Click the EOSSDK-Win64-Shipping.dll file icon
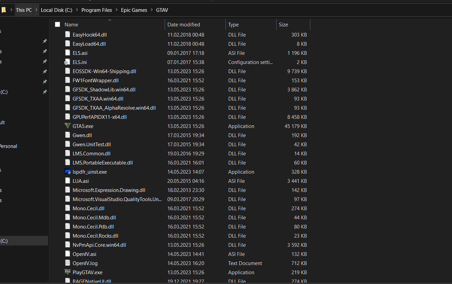The image size is (452, 284). click(x=67, y=71)
